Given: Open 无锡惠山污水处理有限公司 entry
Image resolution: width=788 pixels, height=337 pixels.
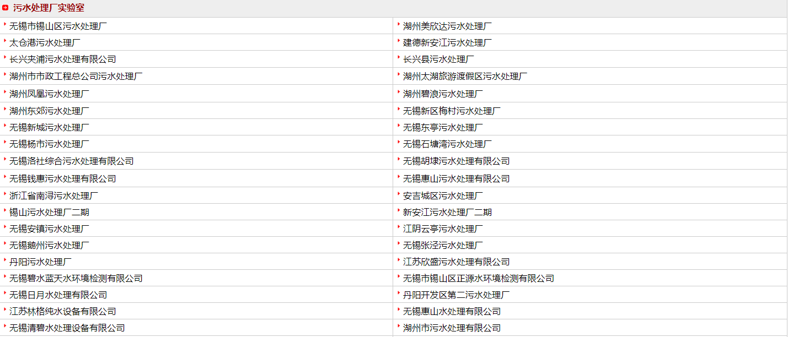Looking at the screenshot, I should pos(456,178).
